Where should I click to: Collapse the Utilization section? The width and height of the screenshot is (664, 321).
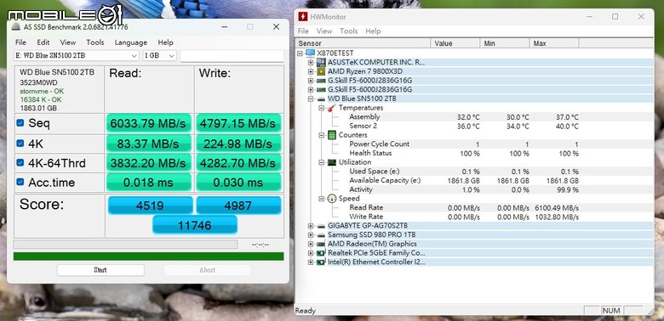[322, 162]
